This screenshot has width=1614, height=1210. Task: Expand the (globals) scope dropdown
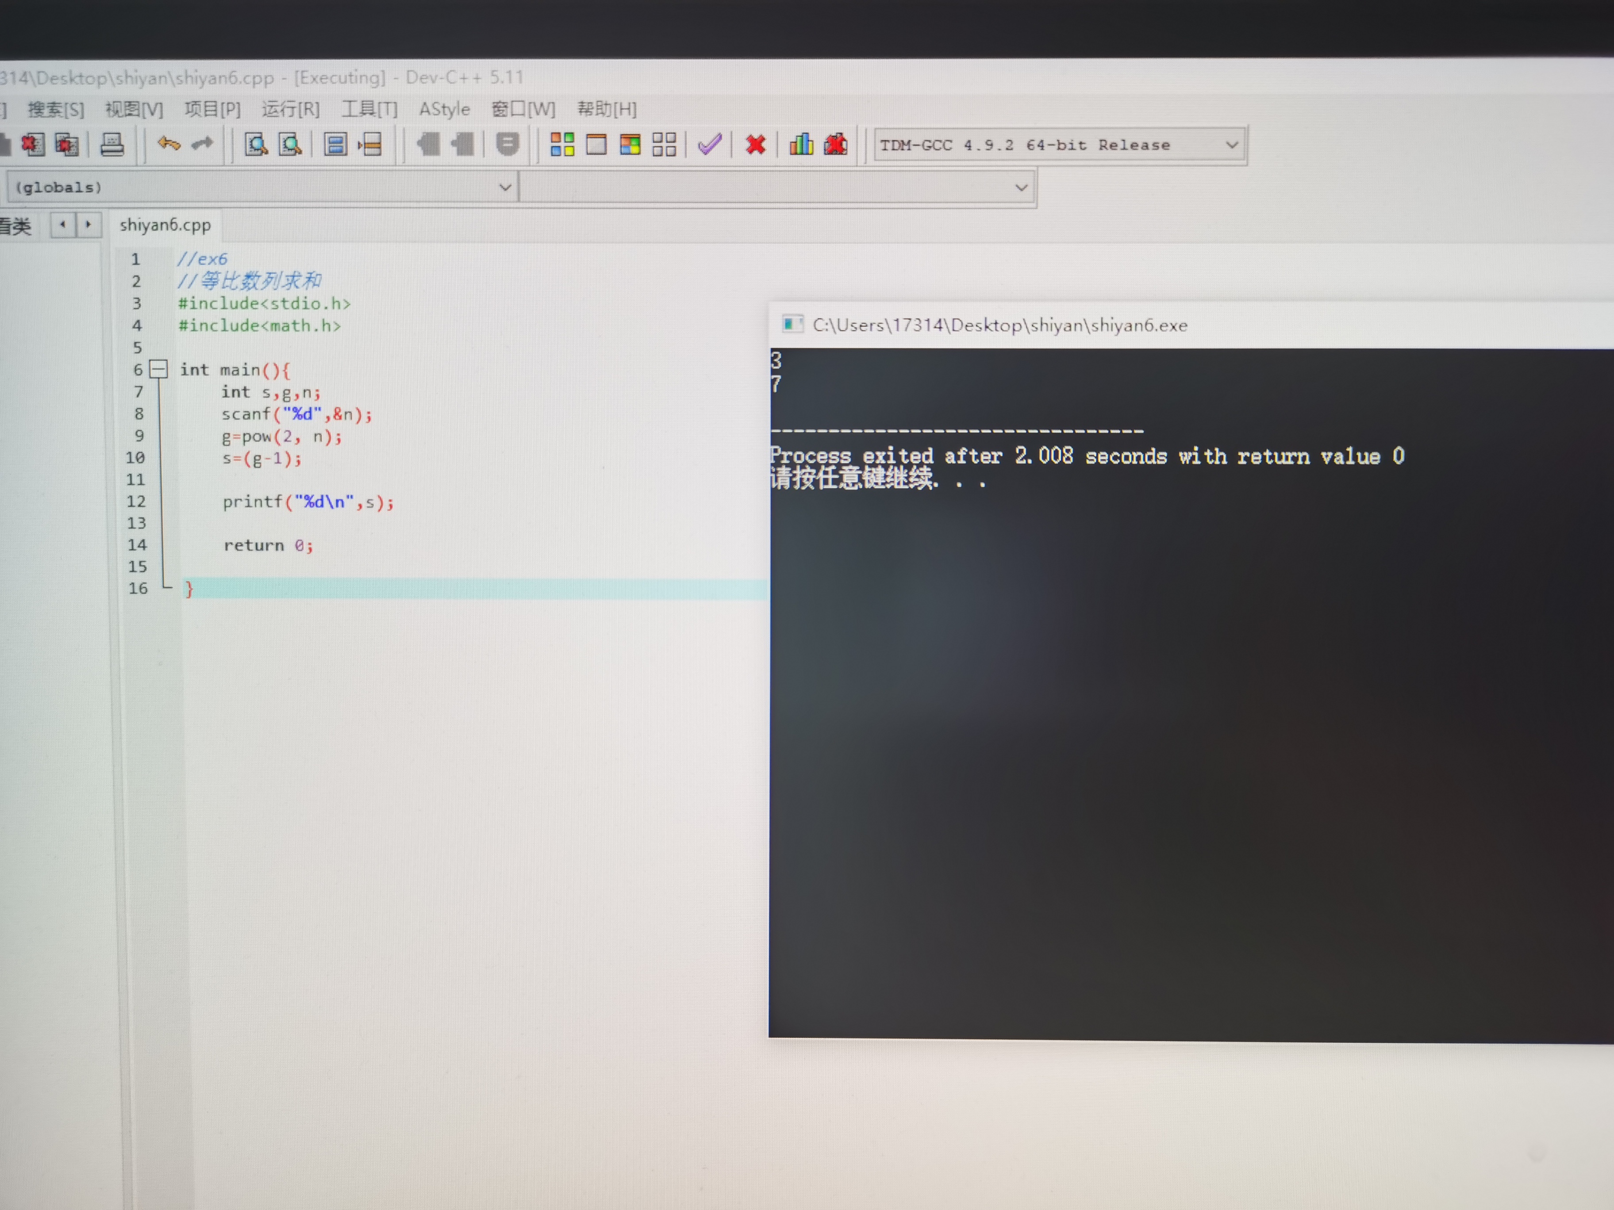click(x=505, y=188)
